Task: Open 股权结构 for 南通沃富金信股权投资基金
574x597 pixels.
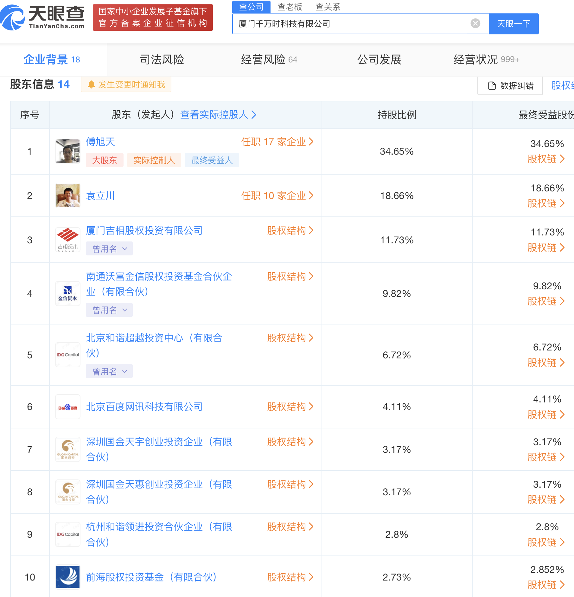Action: [x=290, y=276]
